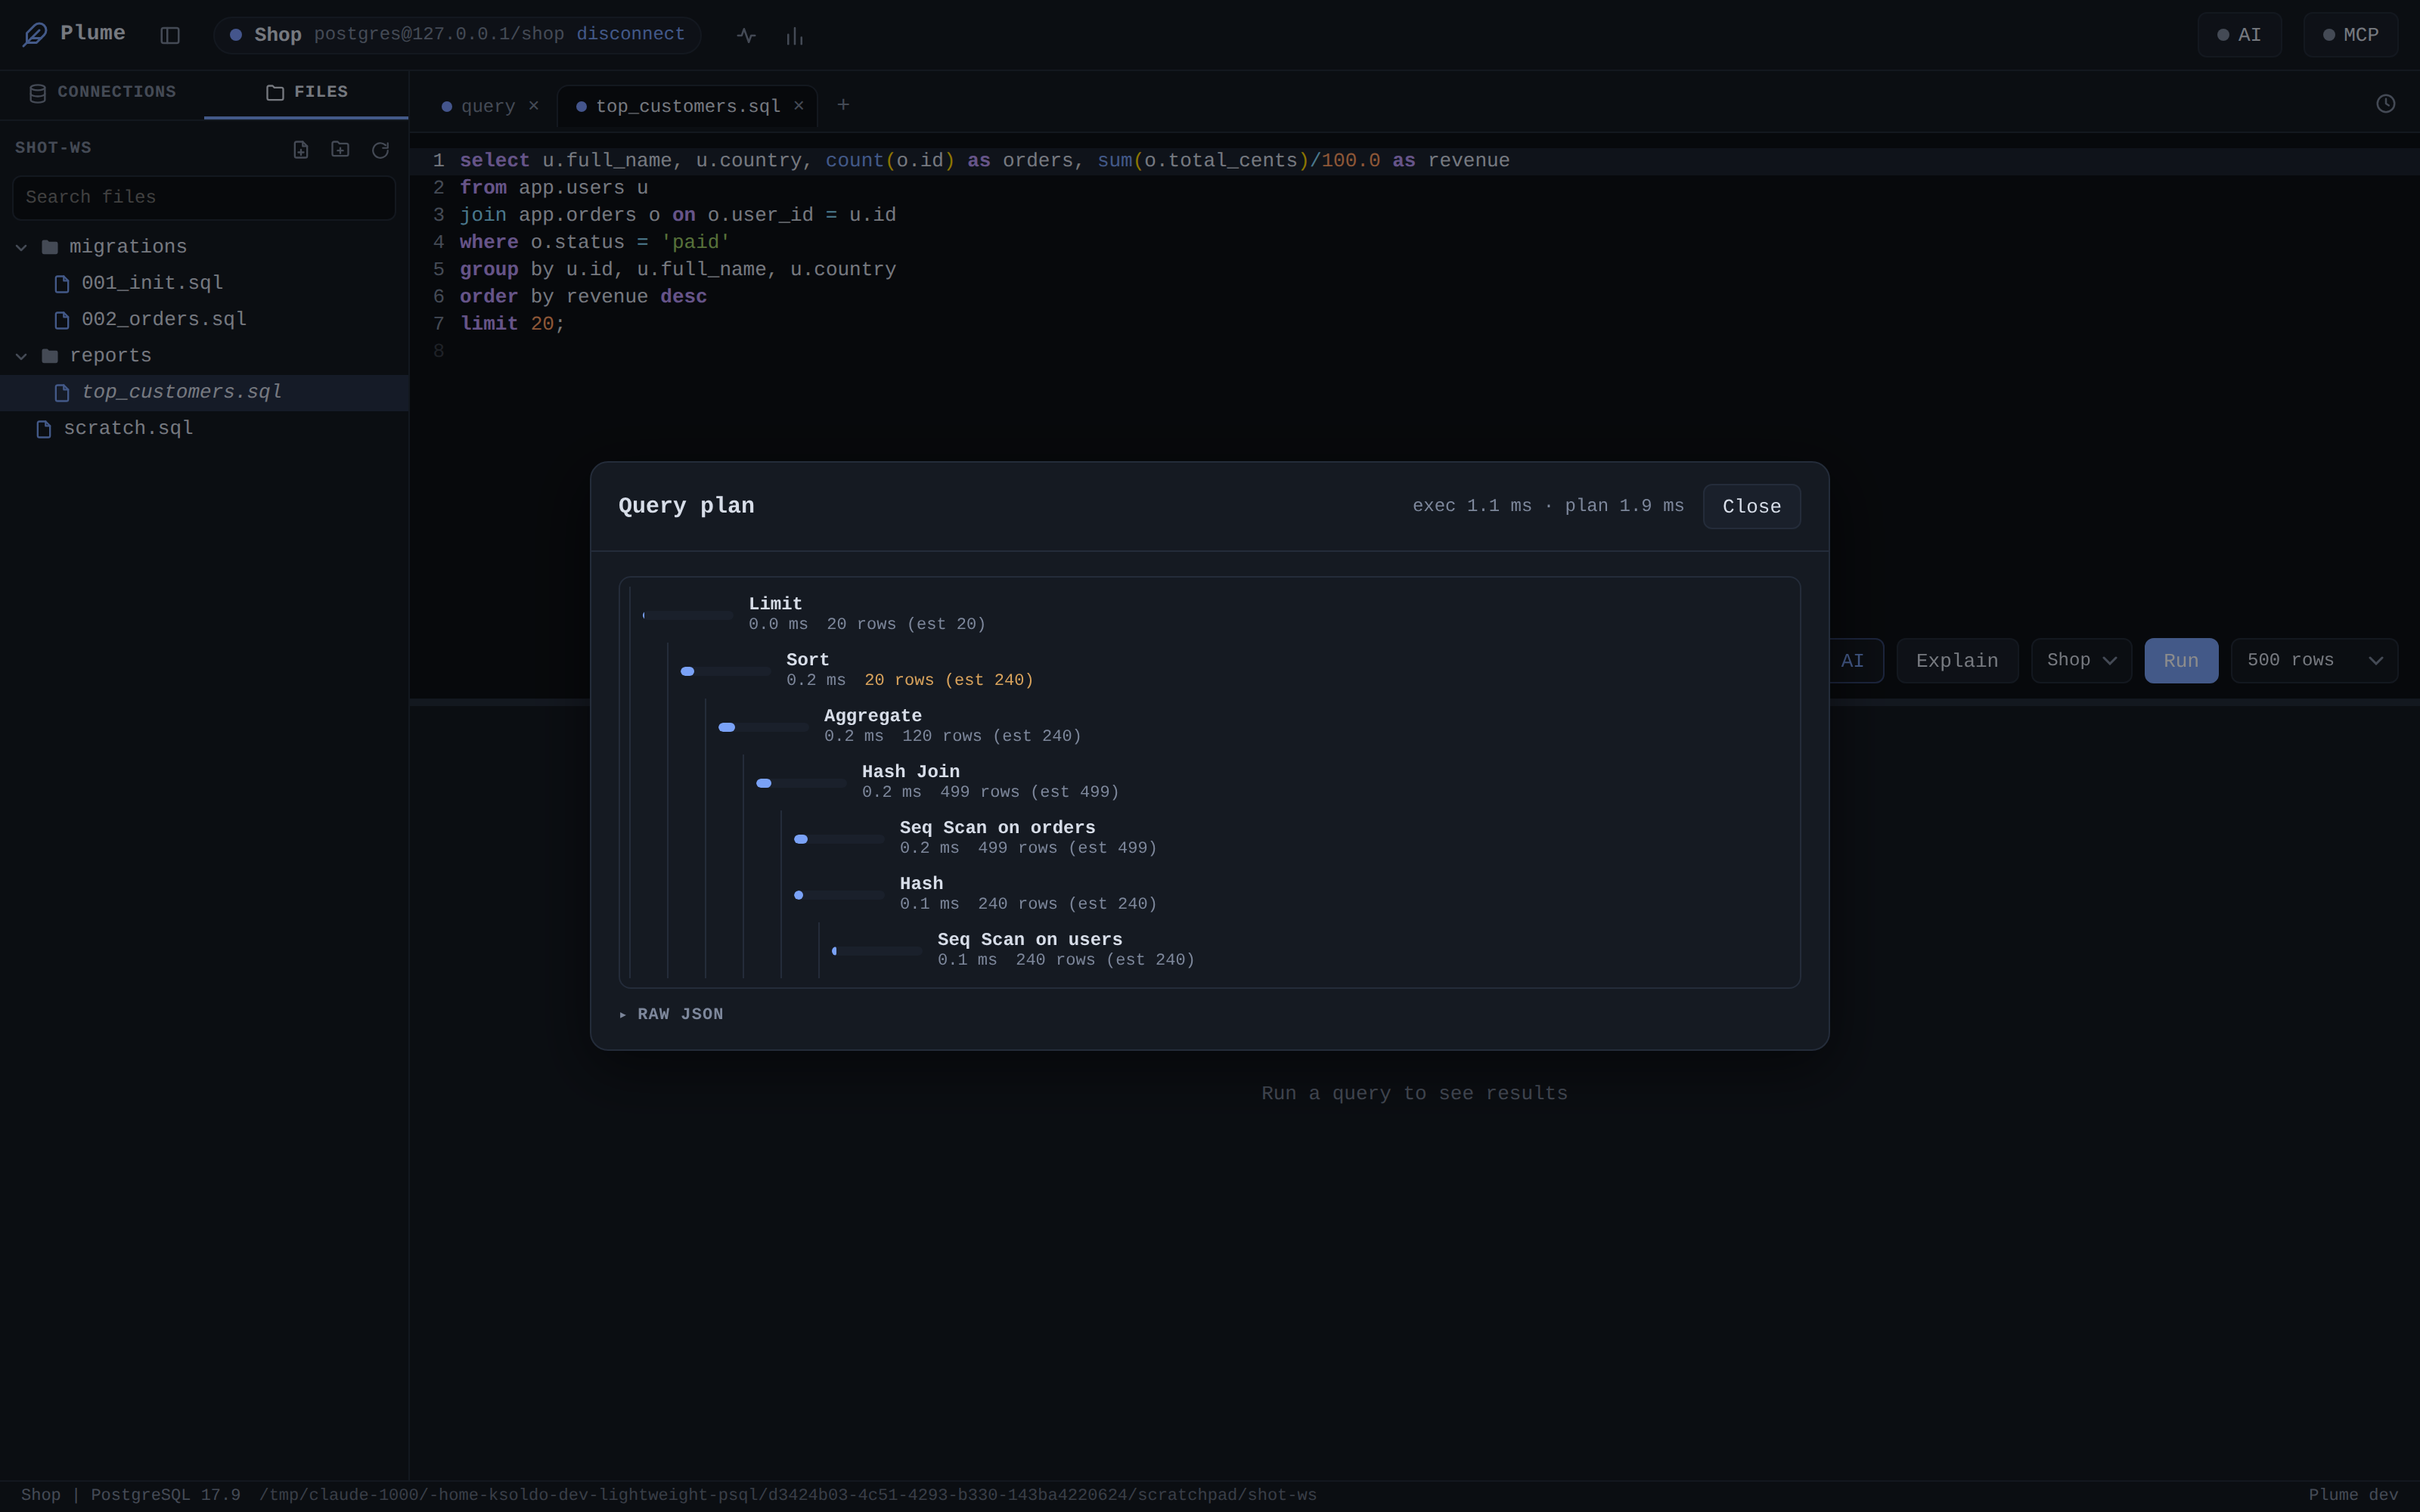Click the 'PostgreSQL 17.9' status bar text
This screenshot has width=2420, height=1512.
[166, 1495]
